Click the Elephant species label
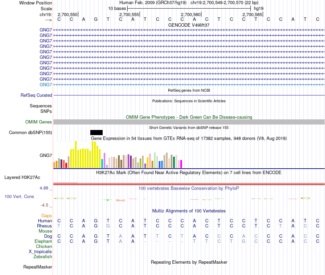 (43, 241)
